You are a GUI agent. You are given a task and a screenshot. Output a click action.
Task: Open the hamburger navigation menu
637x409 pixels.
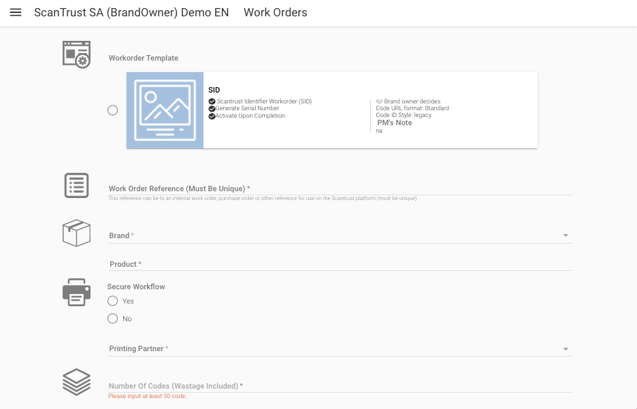[16, 13]
